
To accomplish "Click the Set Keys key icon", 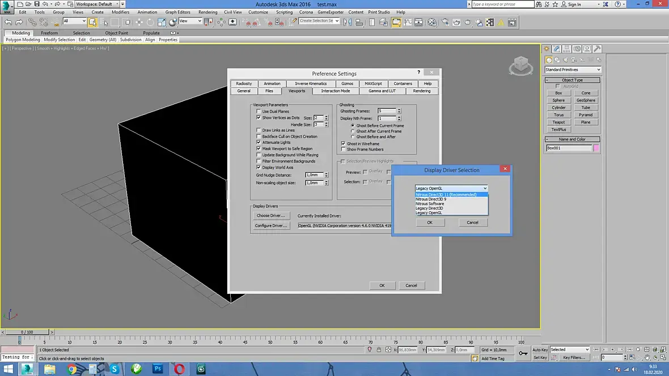I will coord(523,353).
